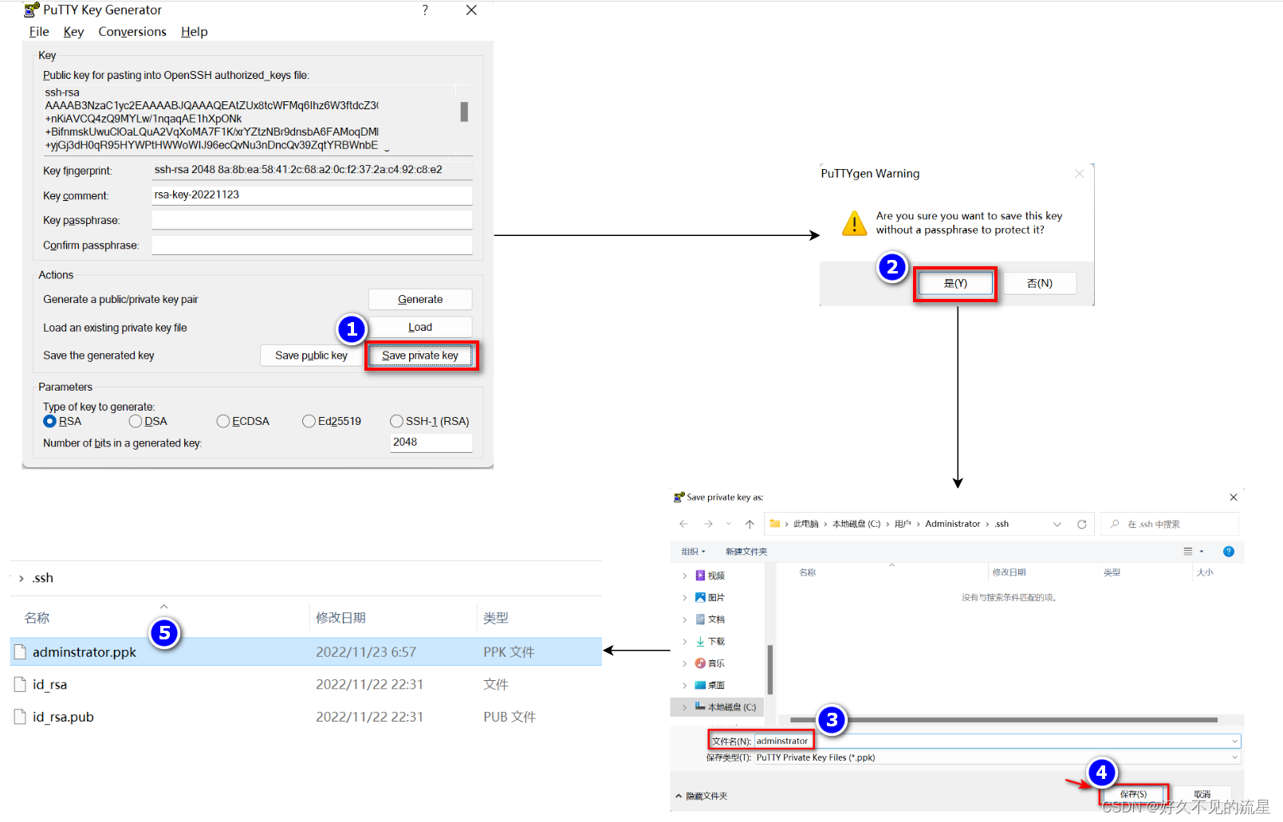This screenshot has height=822, width=1283.
Task: Open the file name dropdown arrow
Action: point(1234,741)
